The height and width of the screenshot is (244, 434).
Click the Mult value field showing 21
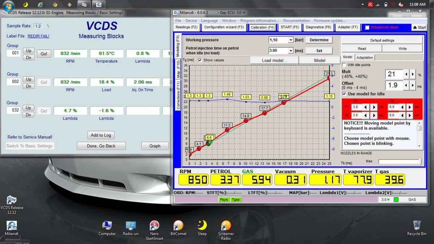click(x=394, y=74)
